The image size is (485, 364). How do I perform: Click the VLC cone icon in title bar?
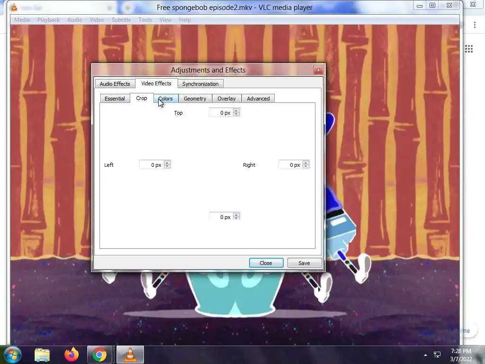(x=14, y=7)
